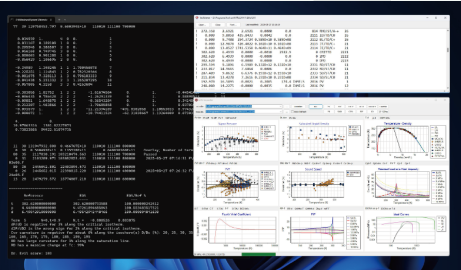Screen dimensions: 461x270
Task: Switch to the CRIT Diffs tab
Action: pyautogui.click(x=385, y=118)
